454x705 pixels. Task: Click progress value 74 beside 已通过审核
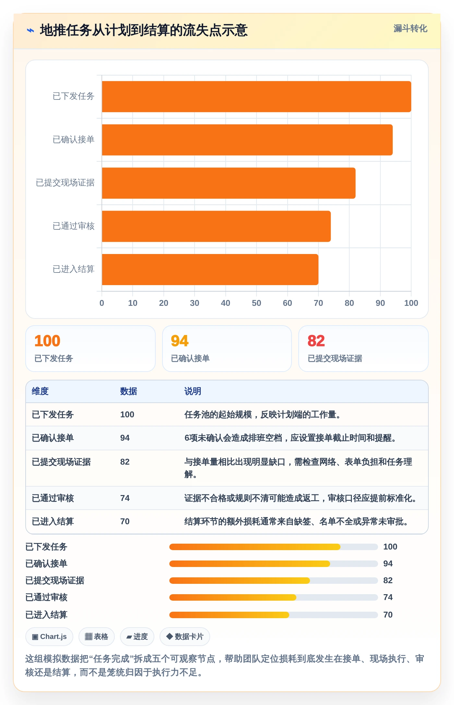click(388, 597)
